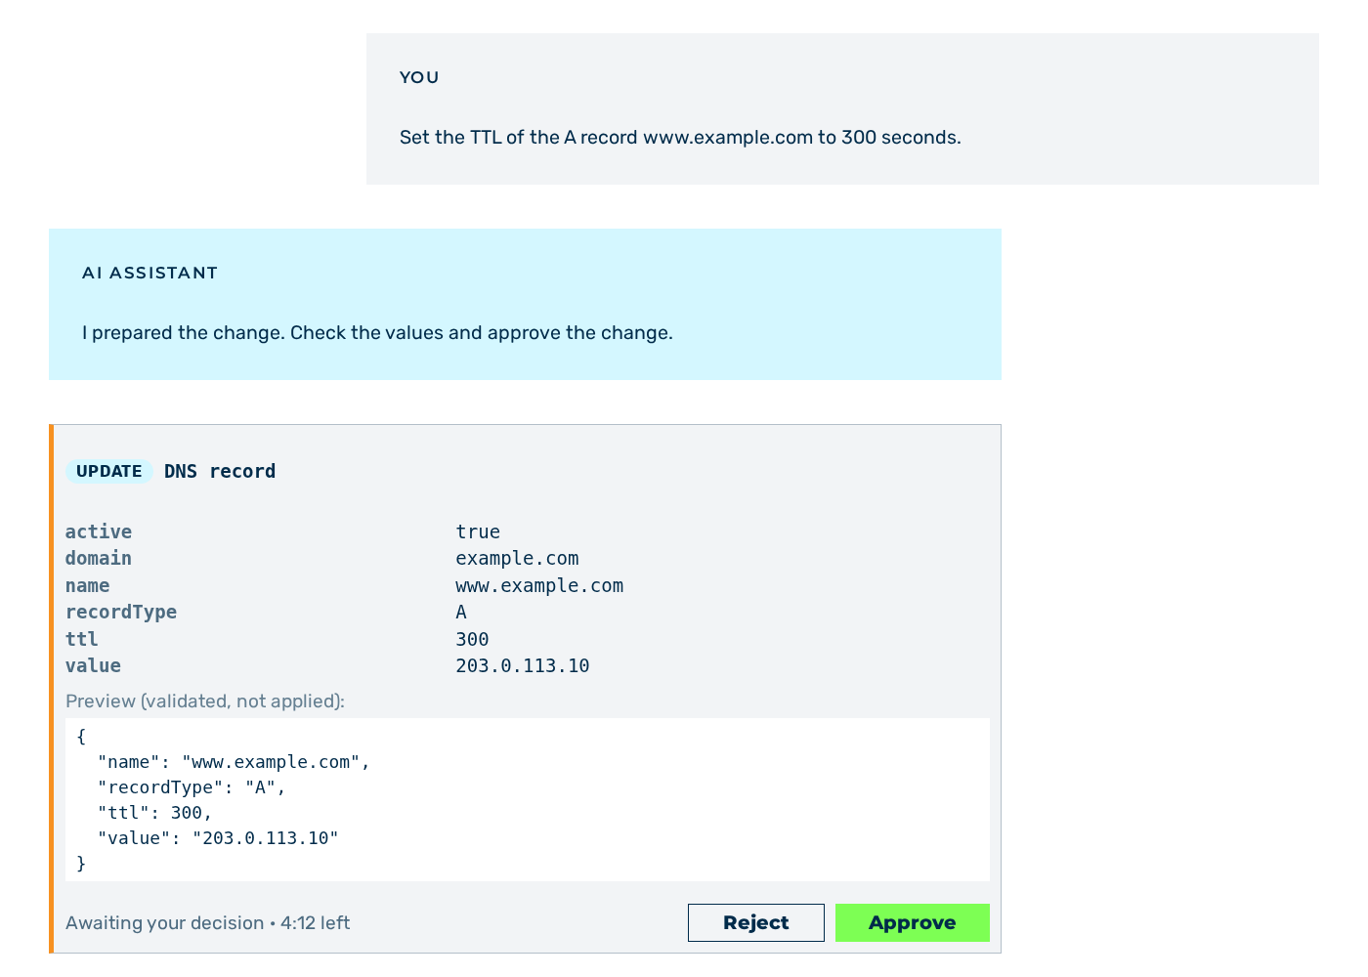Click the value field label
The image size is (1368, 977).
(x=93, y=665)
